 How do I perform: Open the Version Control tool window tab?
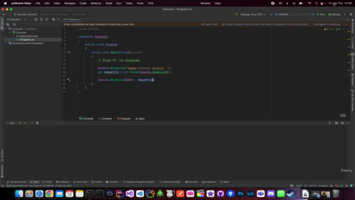click(17, 182)
